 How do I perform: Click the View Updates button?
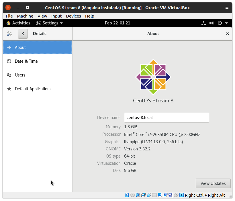click(213, 183)
